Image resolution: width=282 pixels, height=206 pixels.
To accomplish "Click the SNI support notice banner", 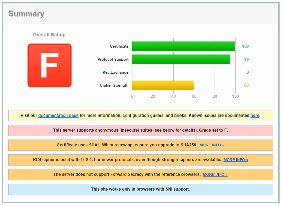I will [140, 189].
